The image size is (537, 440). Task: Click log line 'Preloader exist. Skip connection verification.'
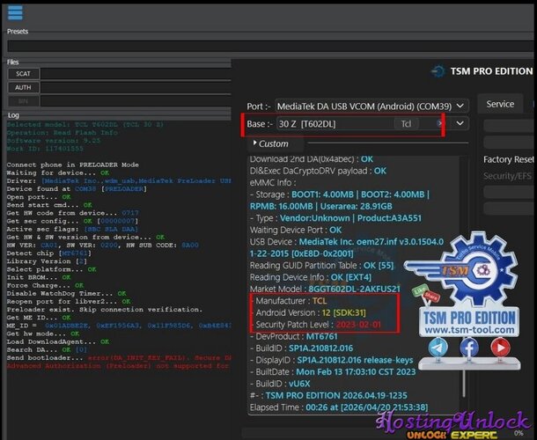tap(105, 310)
